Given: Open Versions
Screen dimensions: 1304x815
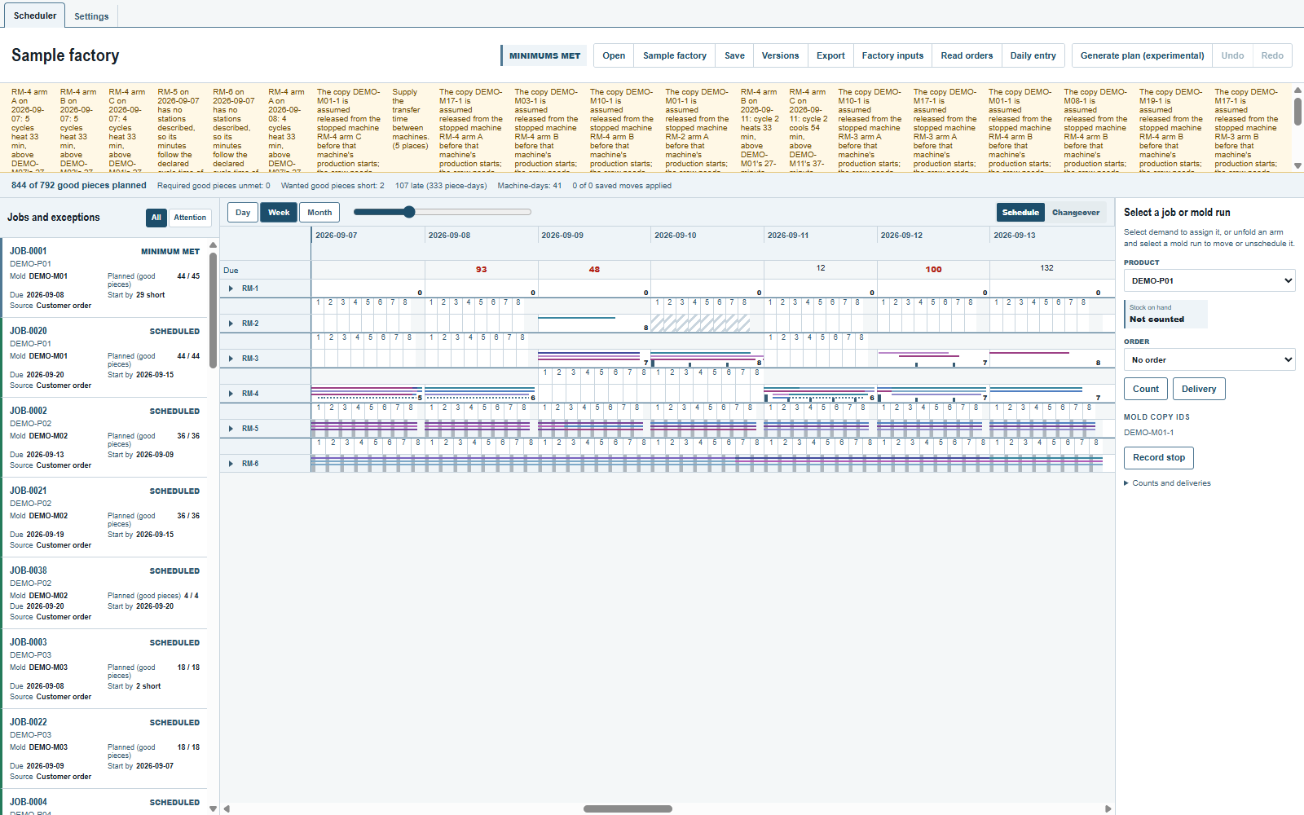Looking at the screenshot, I should 780,55.
